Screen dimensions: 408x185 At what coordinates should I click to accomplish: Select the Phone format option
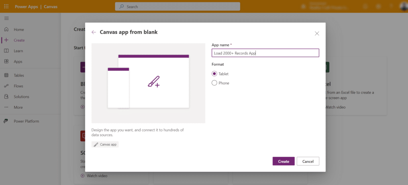(x=214, y=83)
